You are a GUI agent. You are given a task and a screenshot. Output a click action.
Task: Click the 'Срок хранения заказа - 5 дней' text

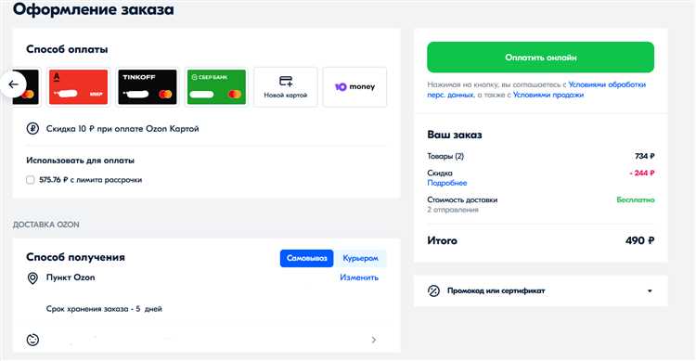tap(104, 309)
